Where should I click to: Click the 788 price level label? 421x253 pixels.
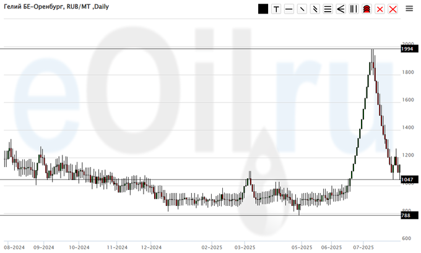(406, 215)
